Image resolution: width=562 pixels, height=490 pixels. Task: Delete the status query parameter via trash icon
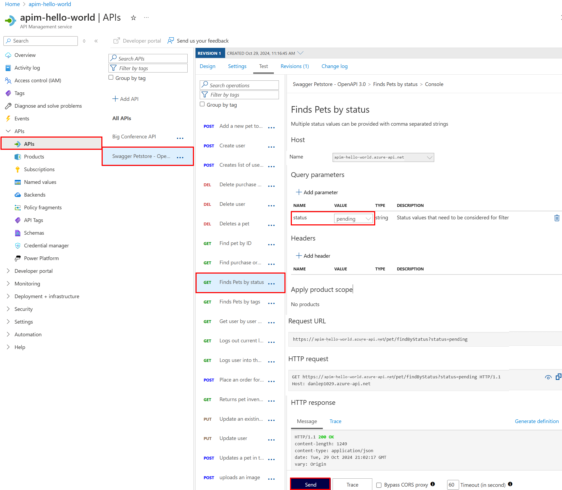pyautogui.click(x=556, y=218)
